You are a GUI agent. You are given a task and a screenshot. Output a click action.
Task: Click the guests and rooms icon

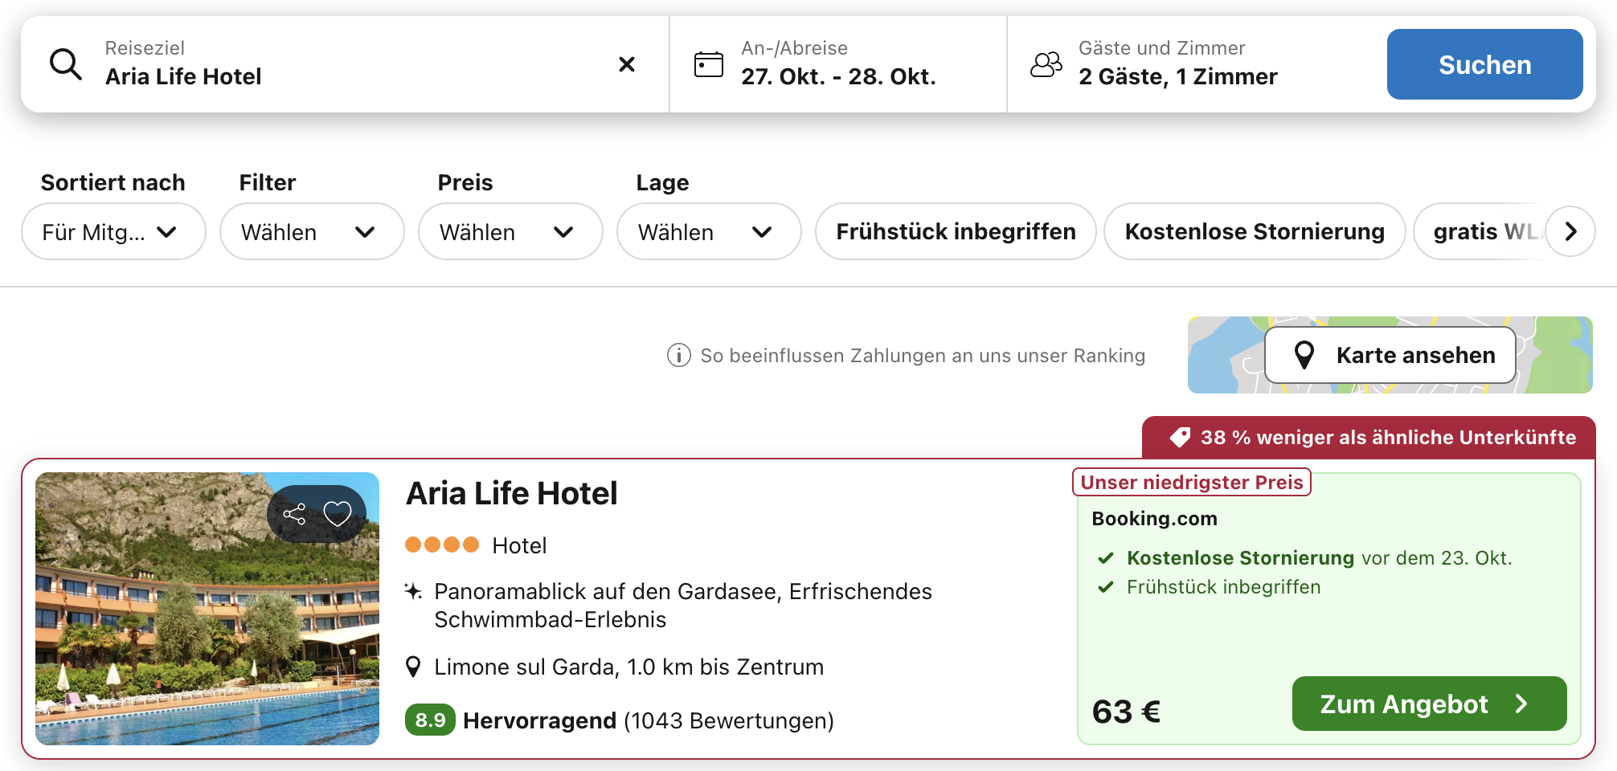1046,64
